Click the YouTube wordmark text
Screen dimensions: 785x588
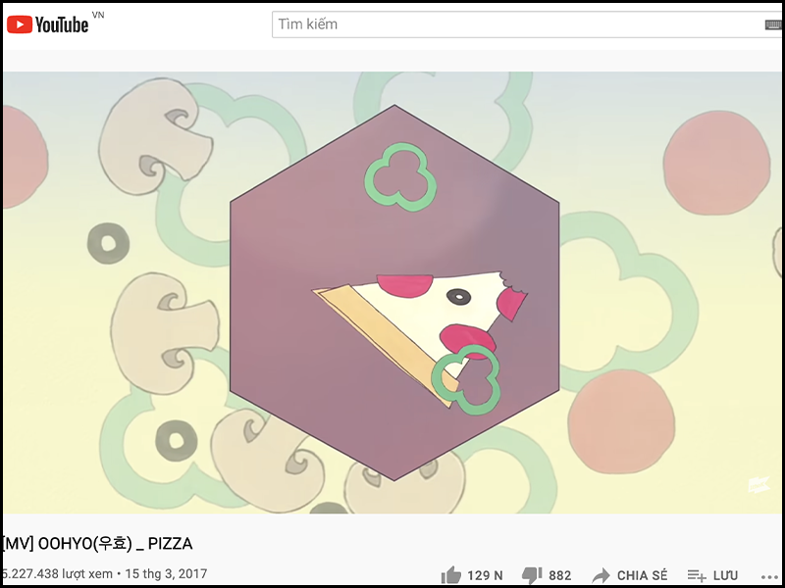tap(62, 24)
